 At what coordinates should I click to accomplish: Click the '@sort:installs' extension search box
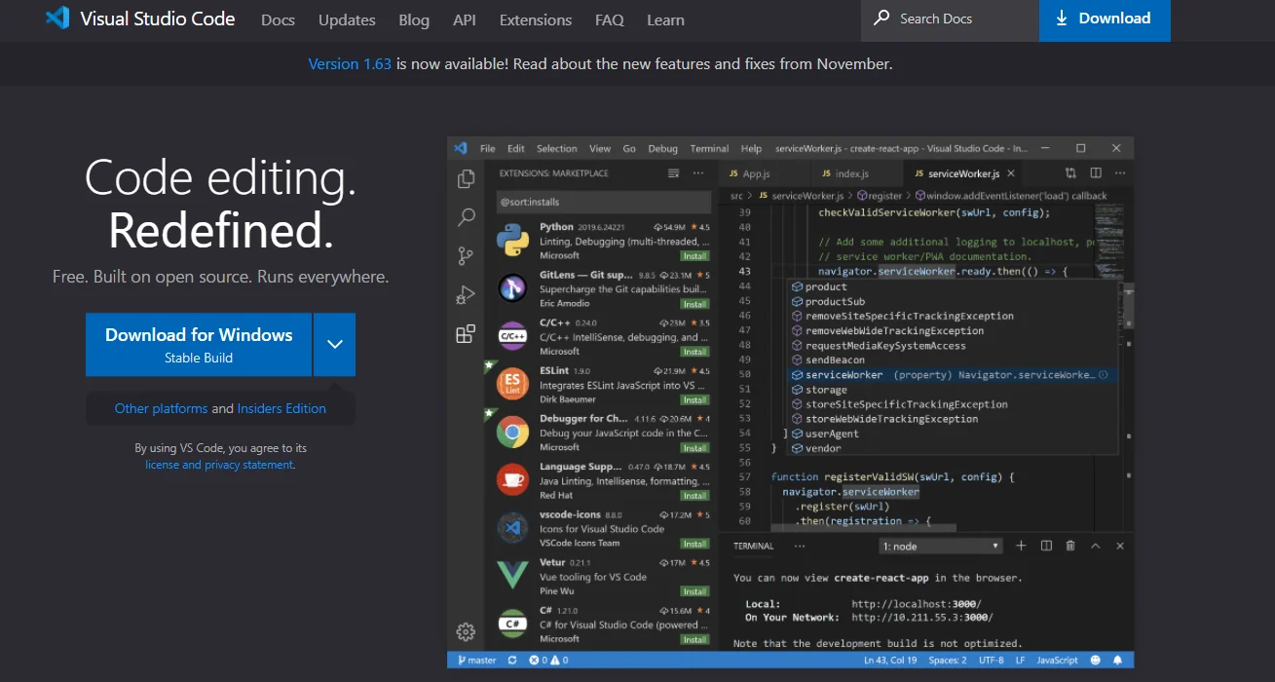[603, 201]
